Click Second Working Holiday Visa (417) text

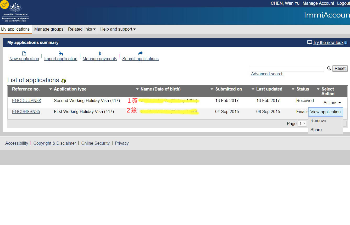coord(87,100)
